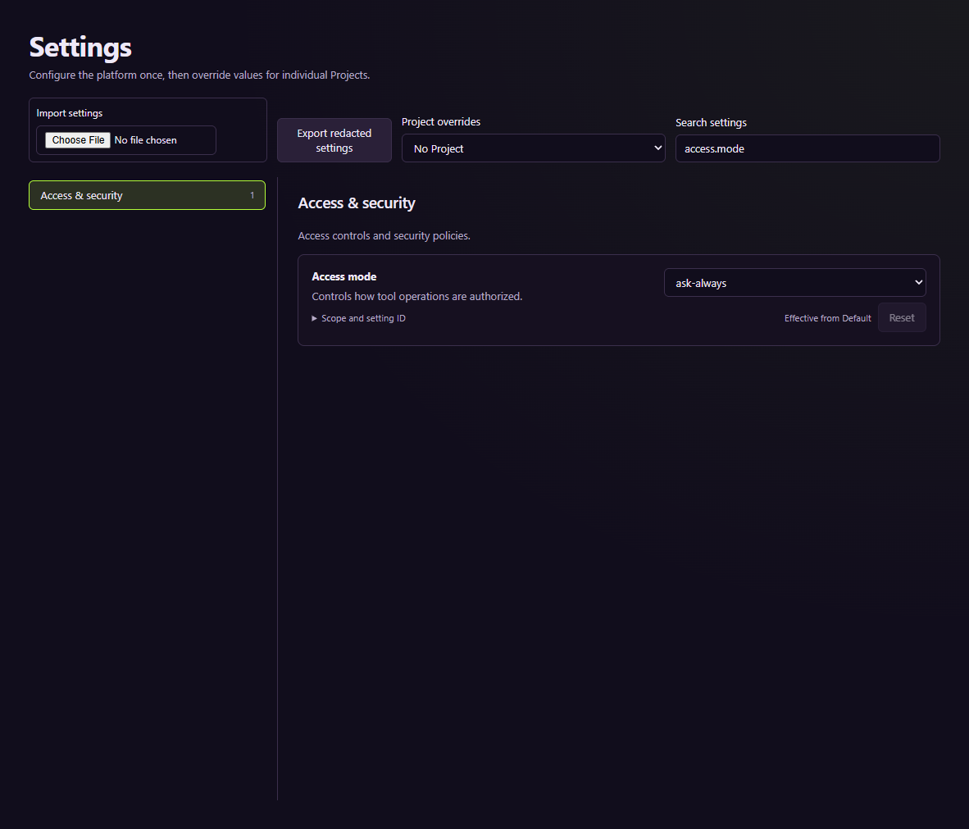The image size is (969, 829).
Task: Expand Scope and setting ID details
Action: [358, 318]
